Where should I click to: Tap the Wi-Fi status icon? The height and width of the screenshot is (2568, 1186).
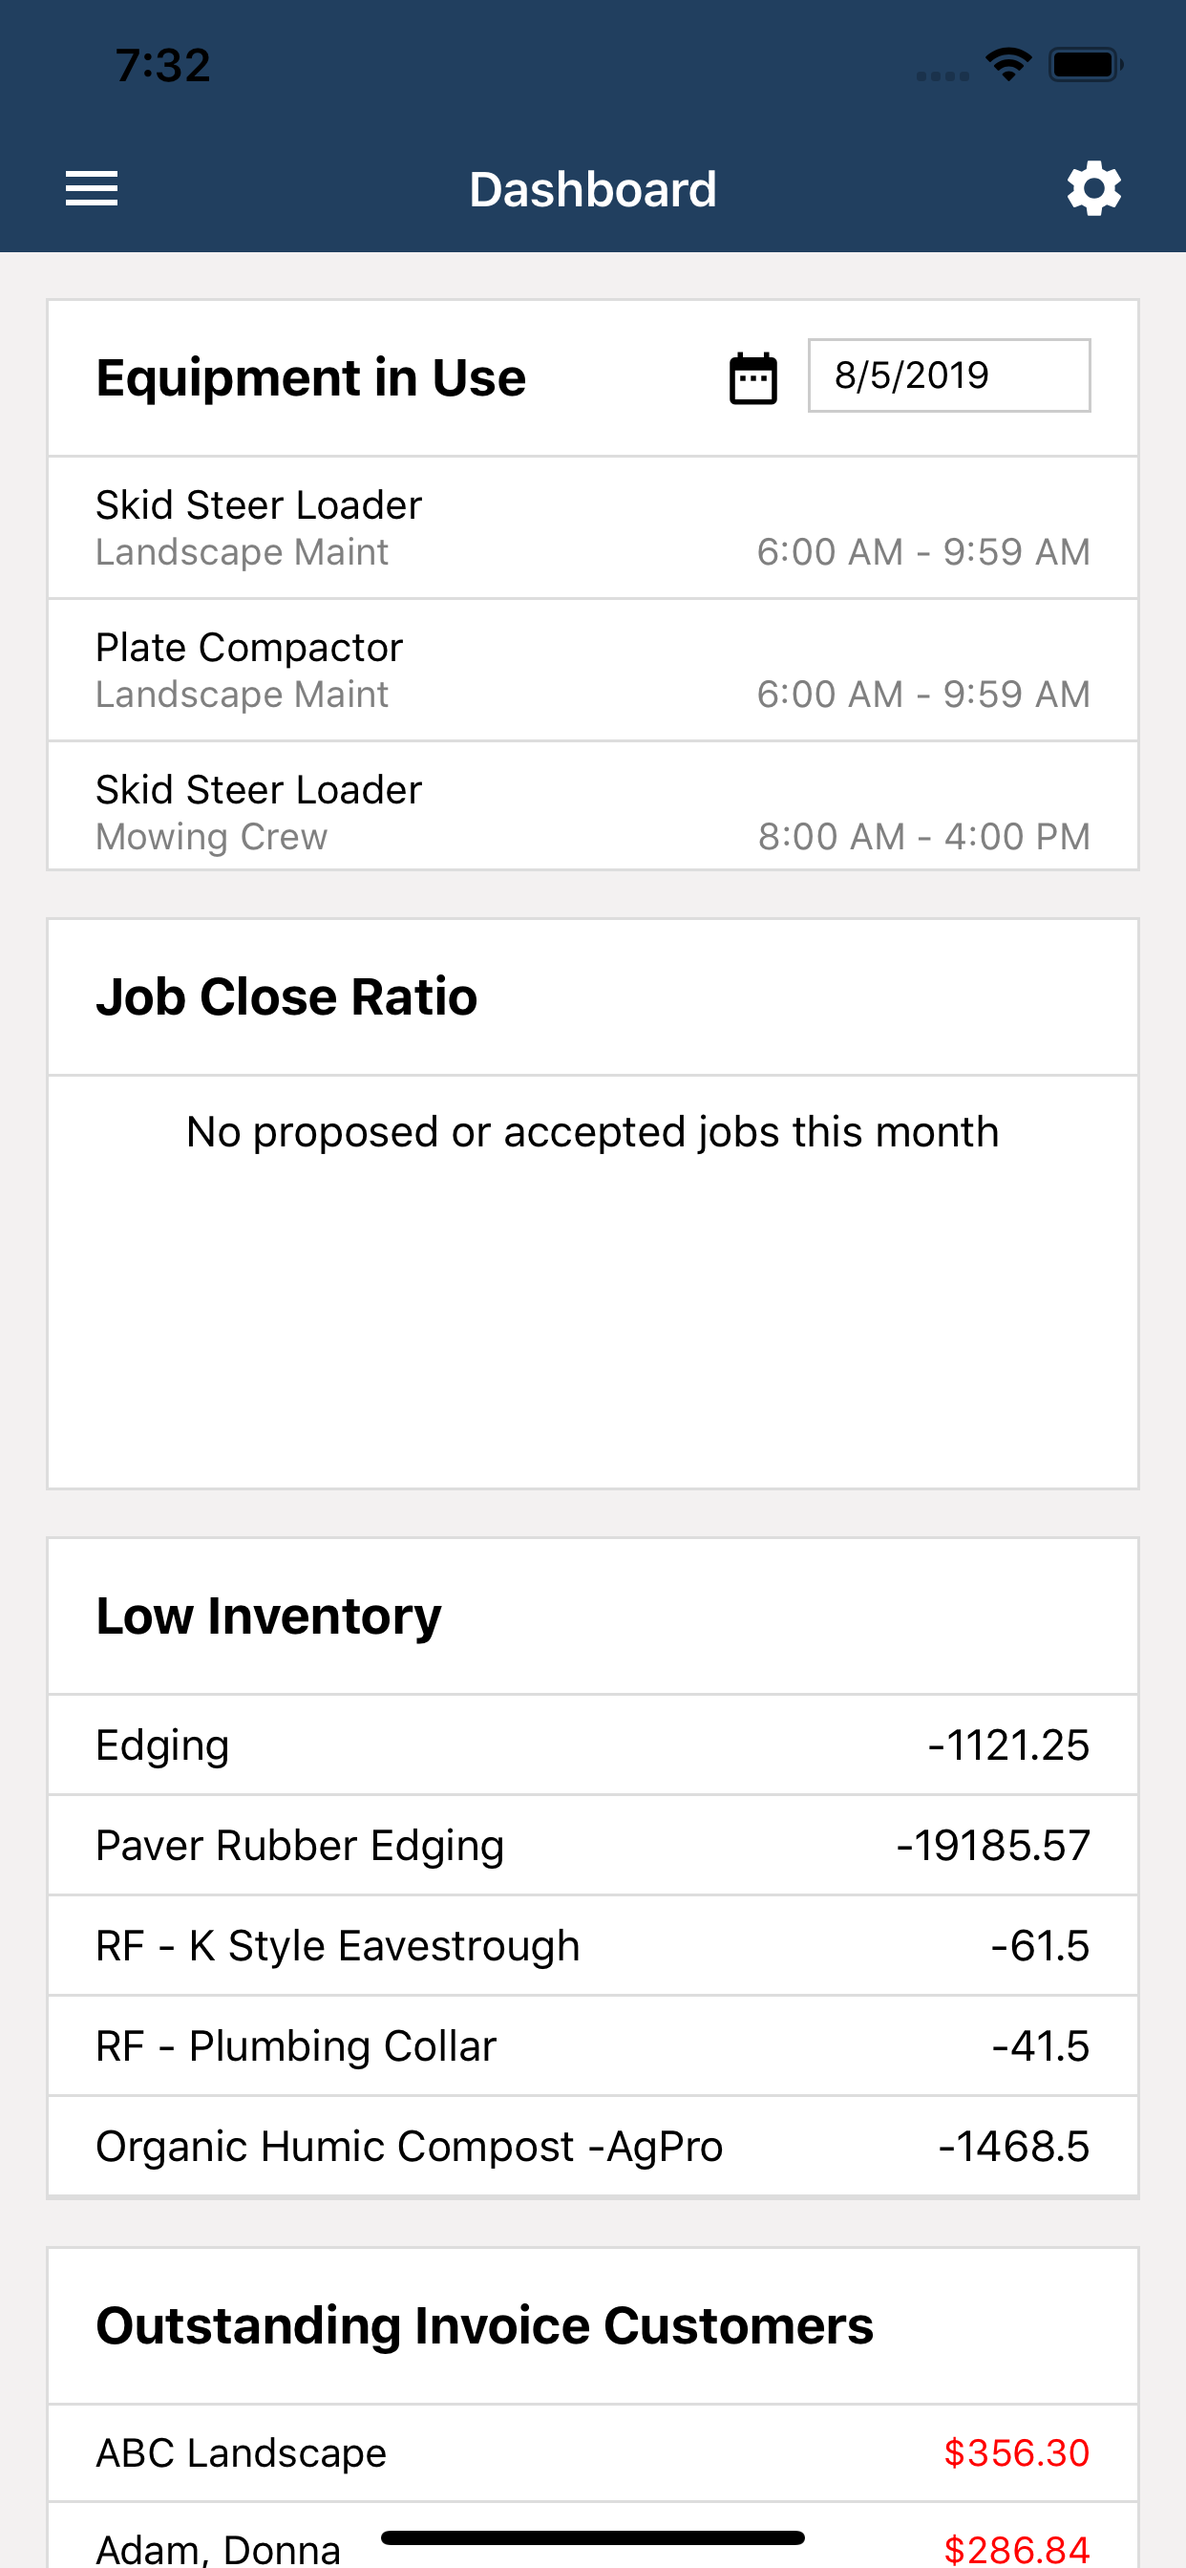click(1007, 65)
